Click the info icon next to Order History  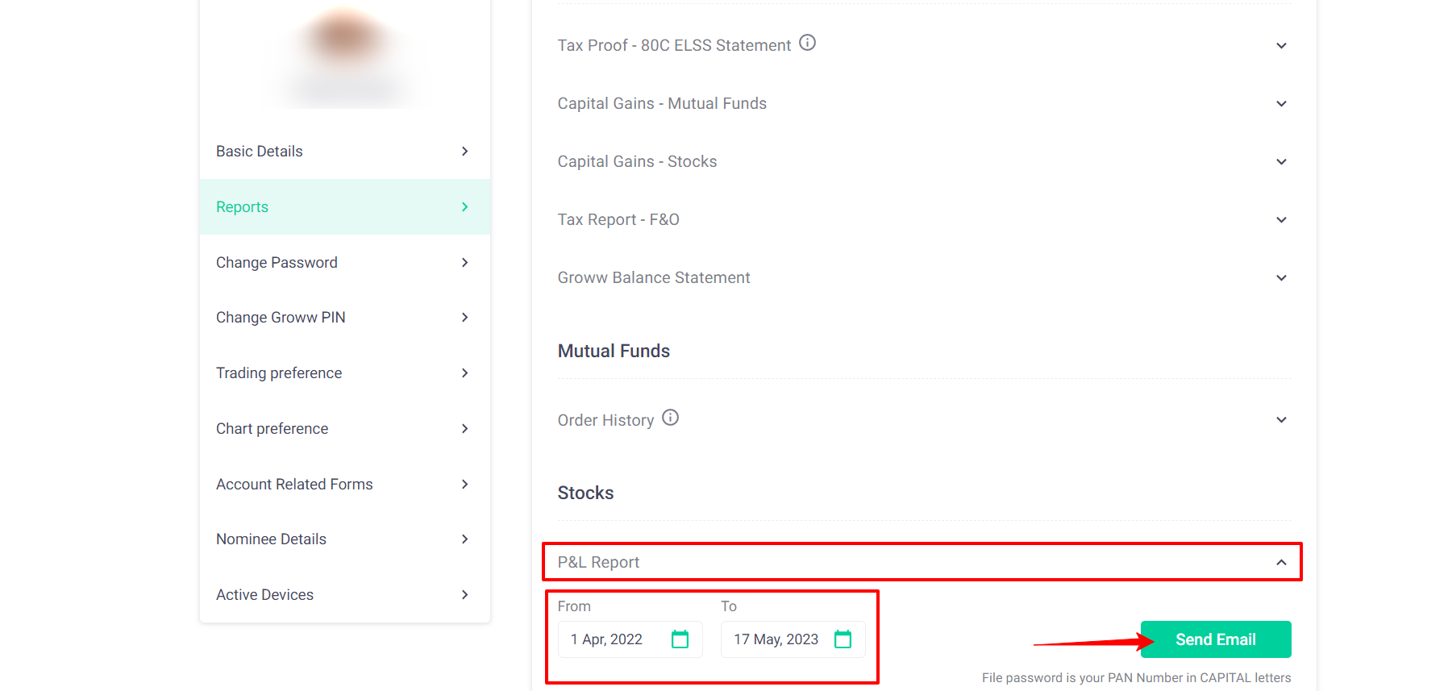[x=670, y=418]
